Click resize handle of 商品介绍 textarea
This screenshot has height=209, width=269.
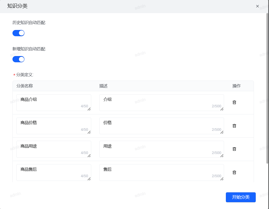89,109
